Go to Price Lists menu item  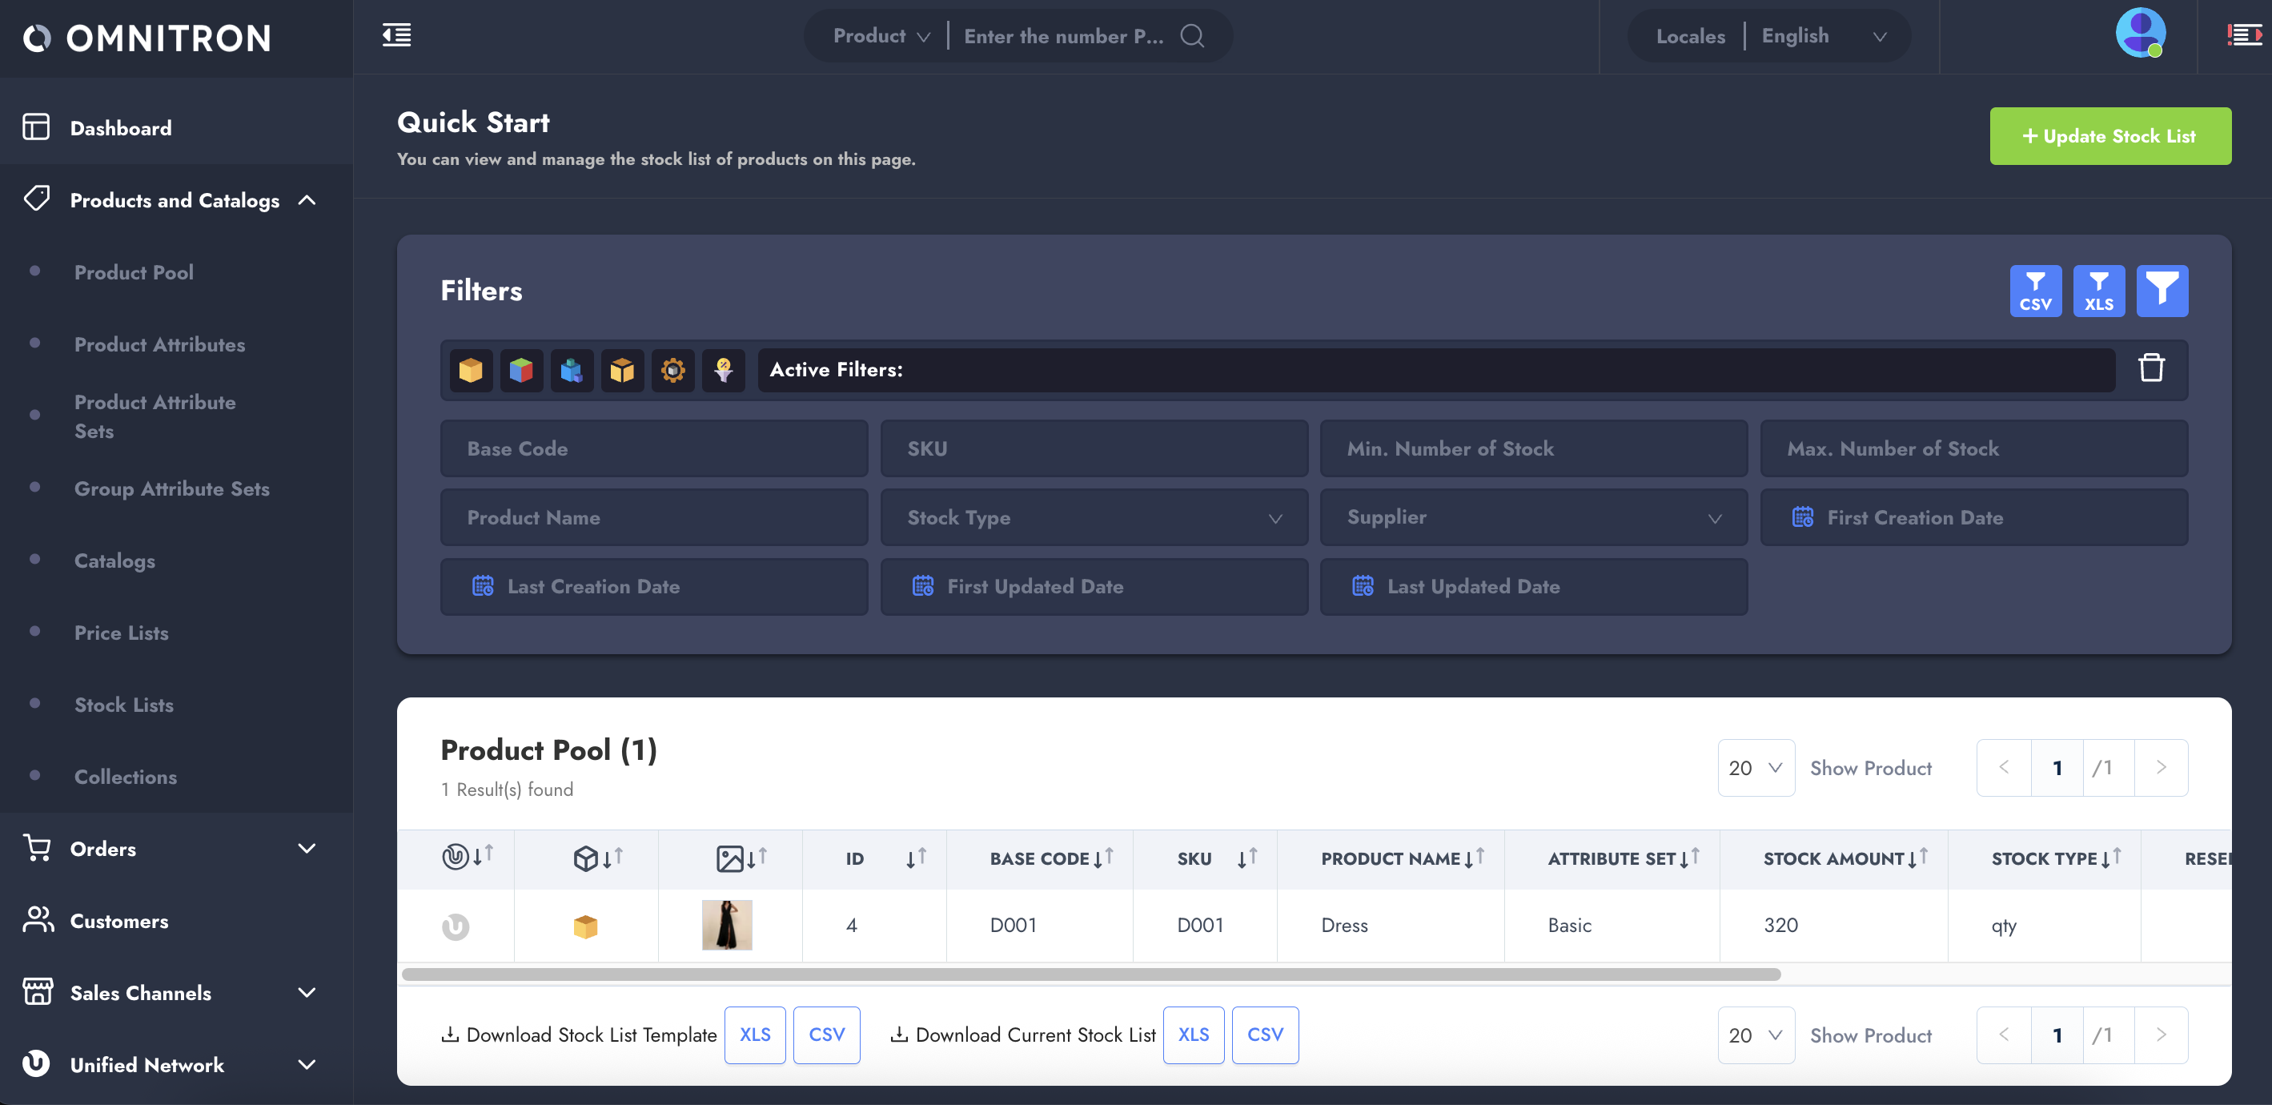(121, 633)
